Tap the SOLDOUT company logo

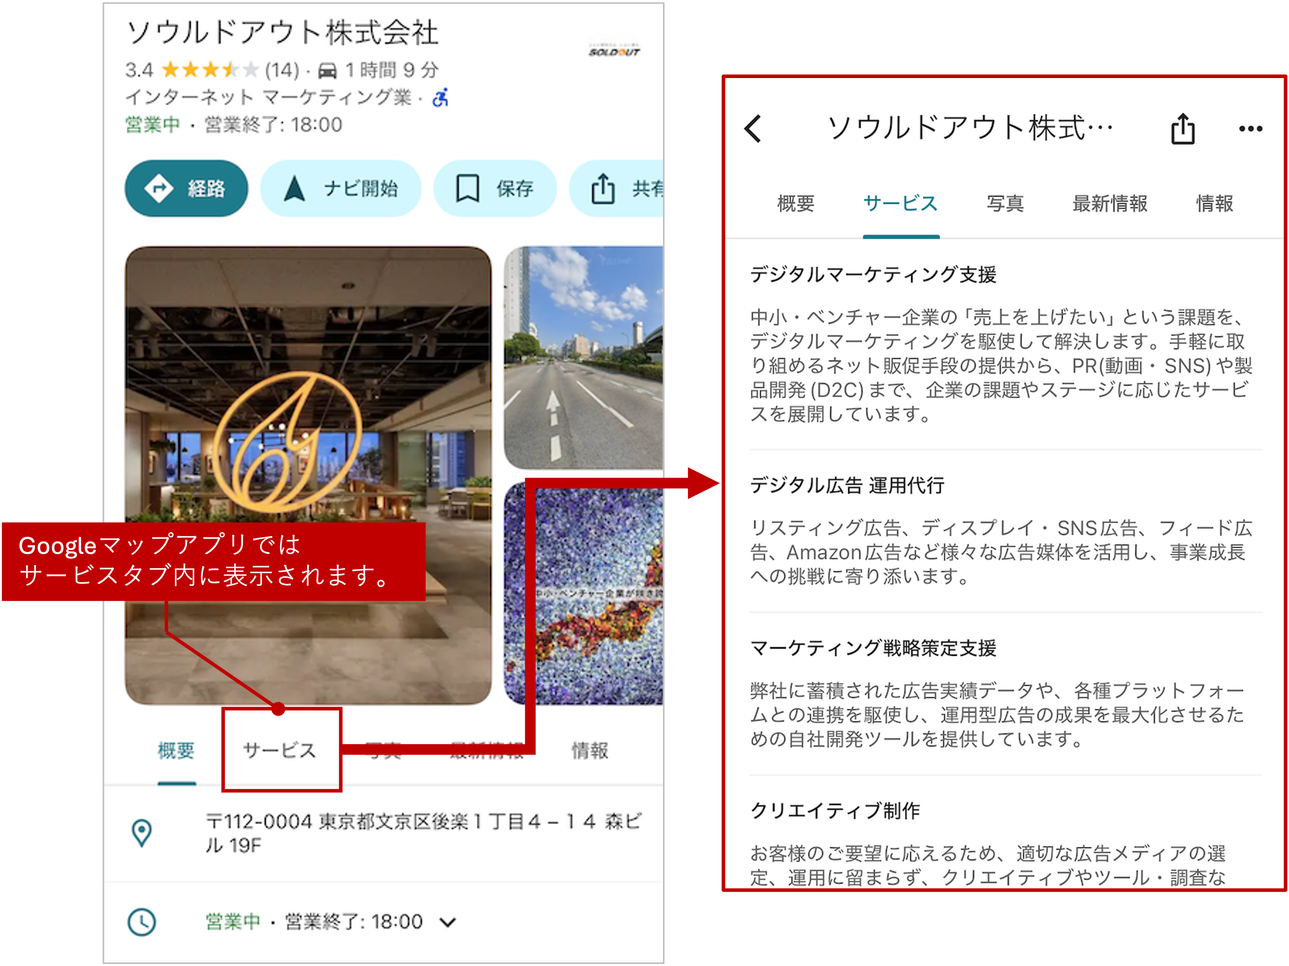(614, 50)
